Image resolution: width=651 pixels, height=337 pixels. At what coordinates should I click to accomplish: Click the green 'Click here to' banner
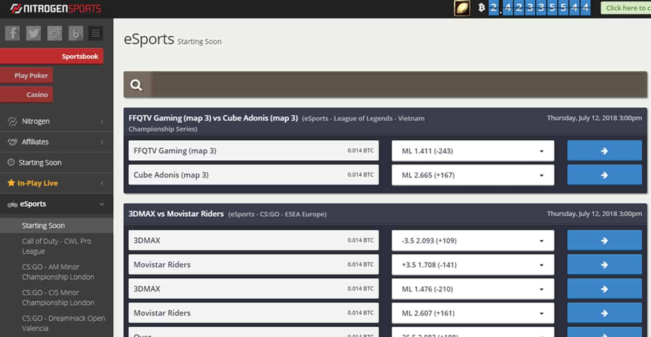pos(626,8)
